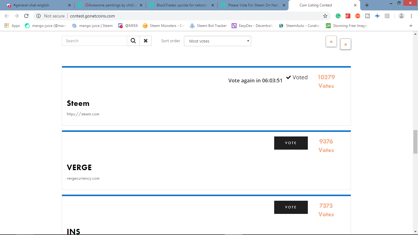Open the orange infinity extension icon
Viewport: 418px width, 235px height.
pos(358,16)
